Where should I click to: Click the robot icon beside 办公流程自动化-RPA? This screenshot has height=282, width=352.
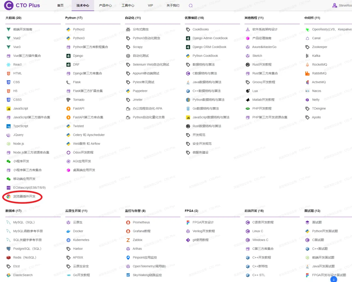point(128,109)
